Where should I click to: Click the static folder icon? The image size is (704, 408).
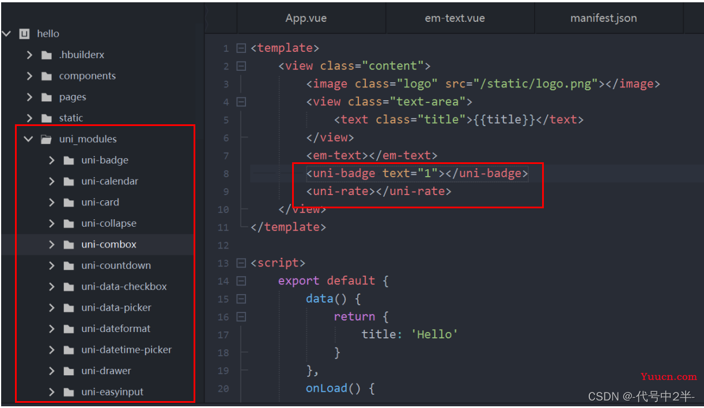point(47,119)
